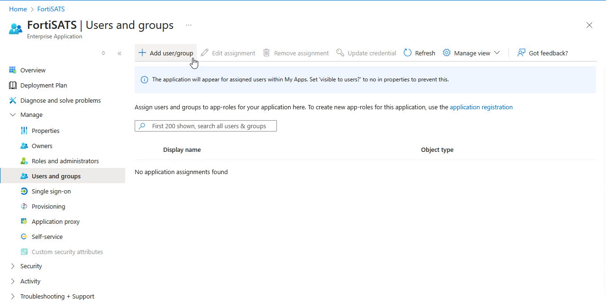Select Diagnose and solve problems label

pos(61,100)
